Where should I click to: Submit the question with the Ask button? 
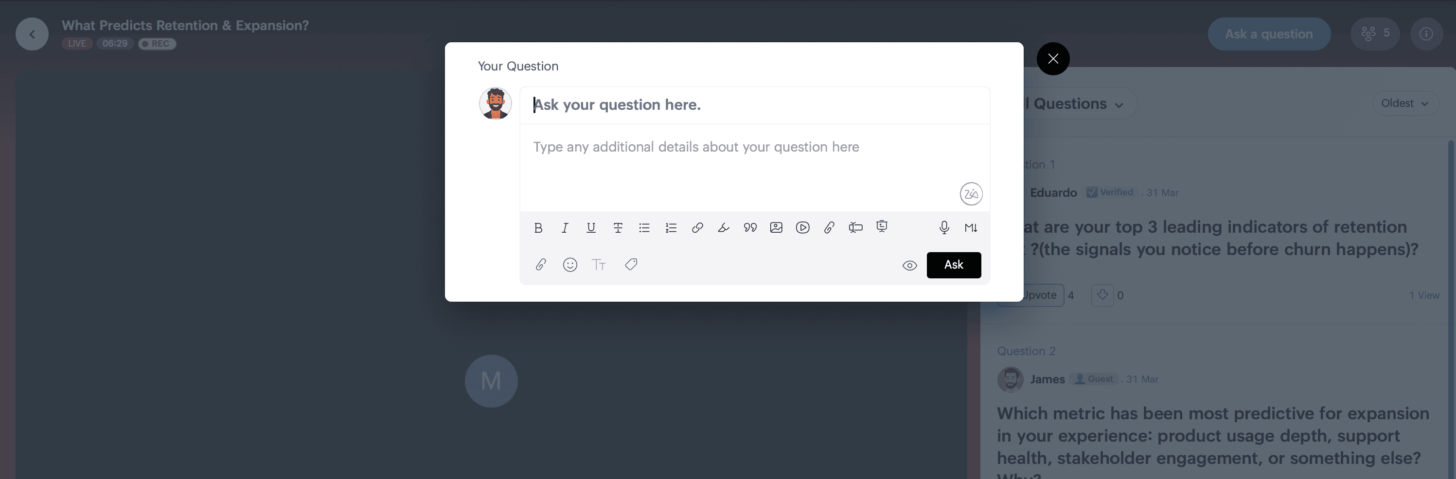[x=954, y=265]
